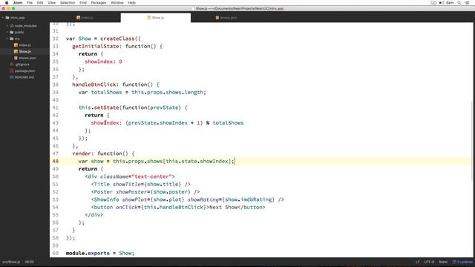The width and height of the screenshot is (475, 267).
Task: Click the node_modules folder icon
Action: click(x=12, y=26)
